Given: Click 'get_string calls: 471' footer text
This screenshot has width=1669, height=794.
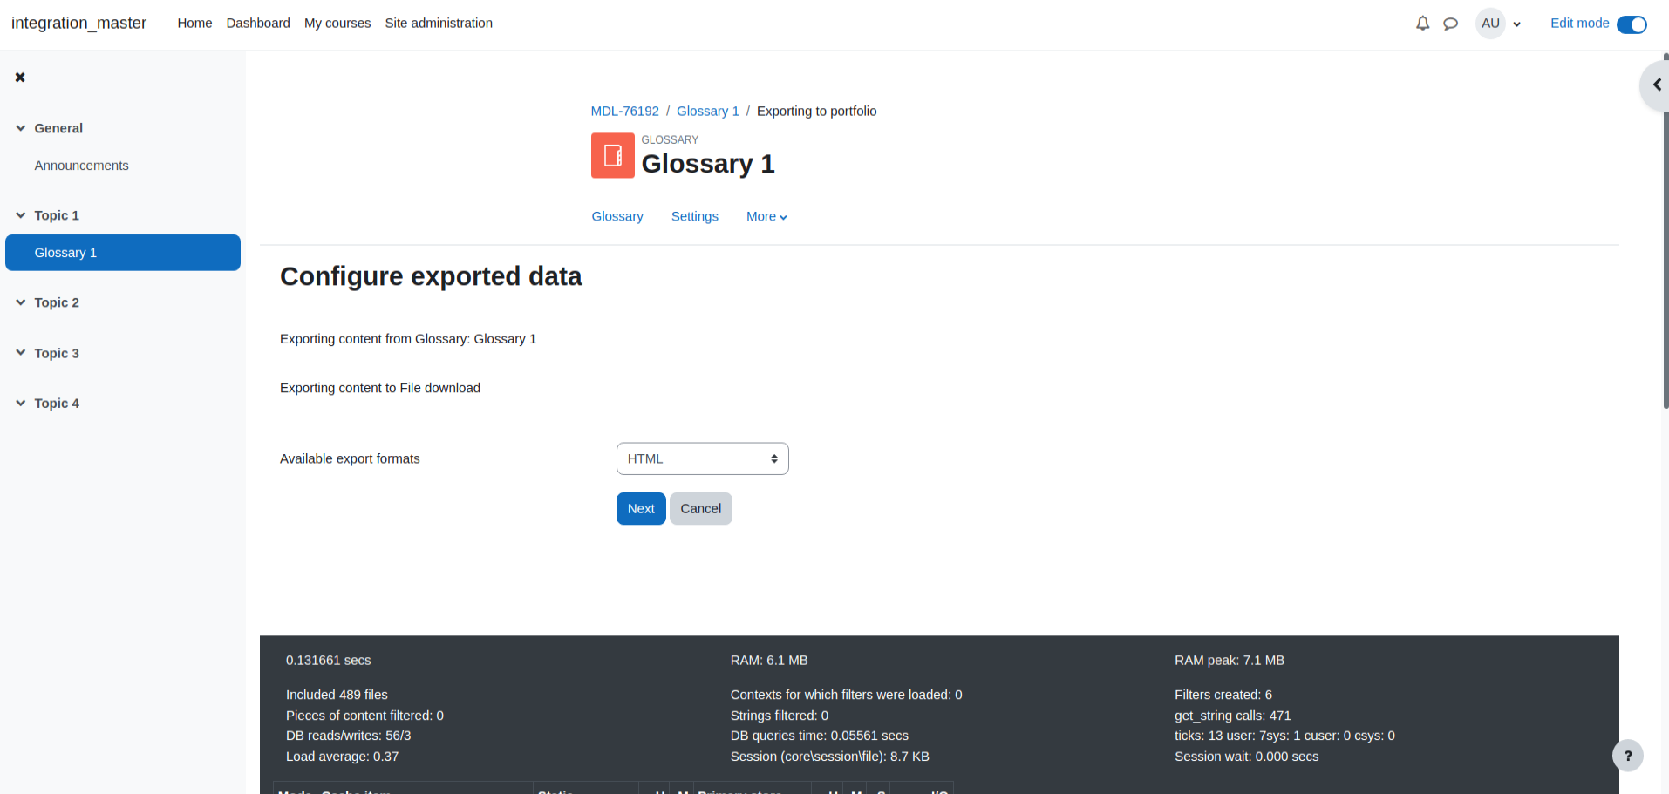Looking at the screenshot, I should pyautogui.click(x=1233, y=716).
